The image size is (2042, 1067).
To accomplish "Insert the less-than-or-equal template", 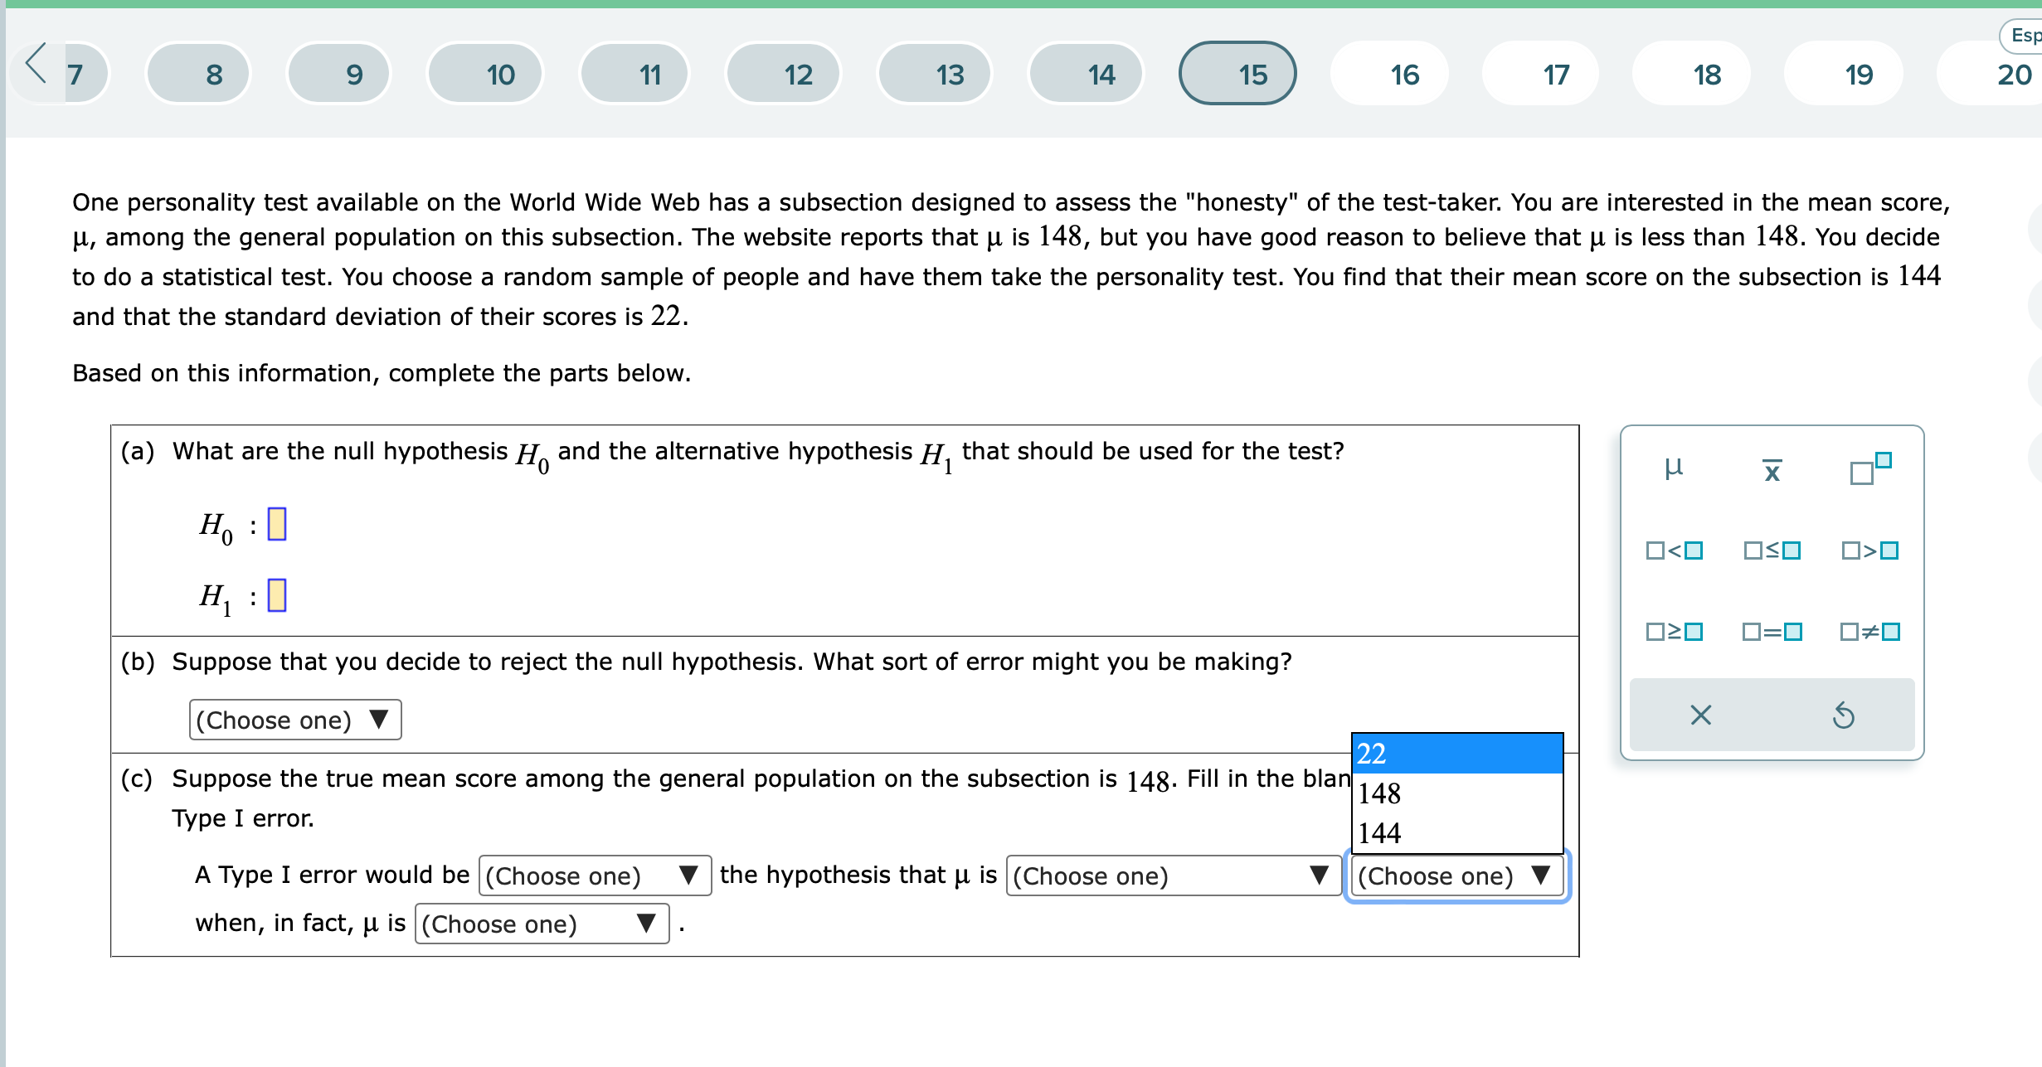I will (x=1772, y=550).
